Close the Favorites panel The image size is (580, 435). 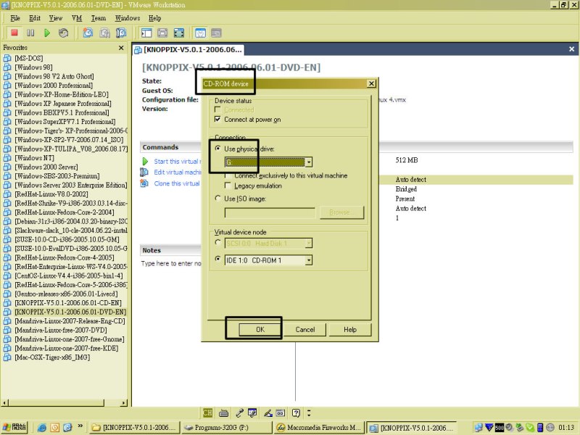click(121, 48)
